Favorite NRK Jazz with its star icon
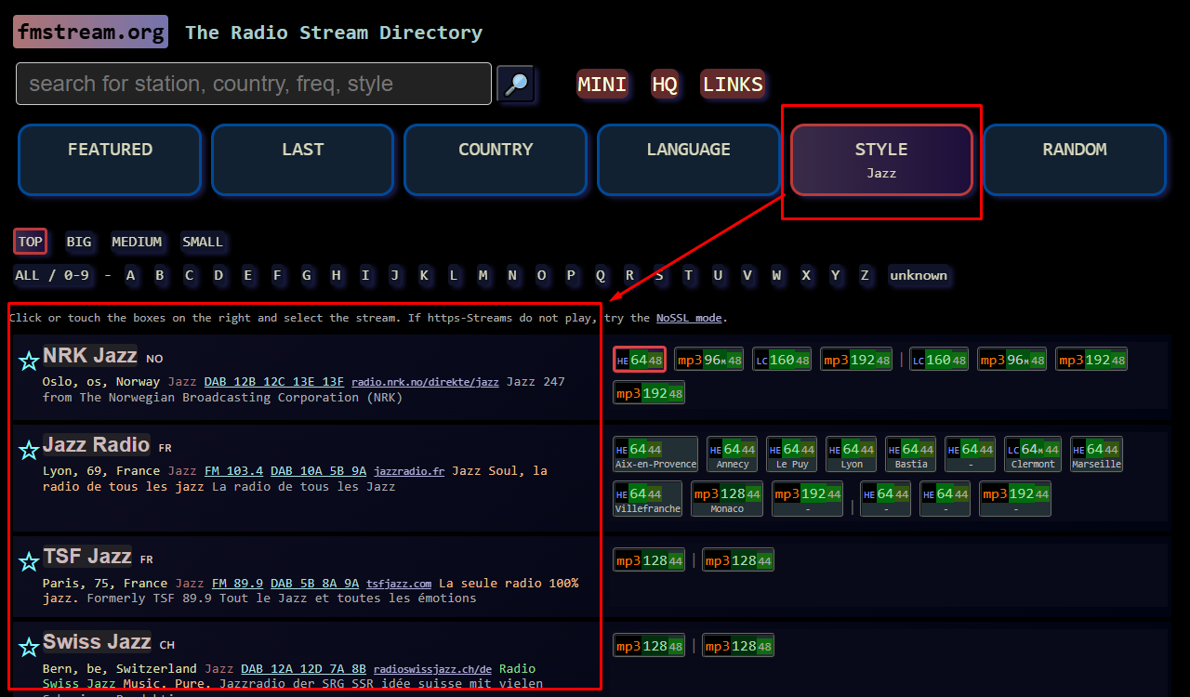1190x697 pixels. tap(29, 362)
